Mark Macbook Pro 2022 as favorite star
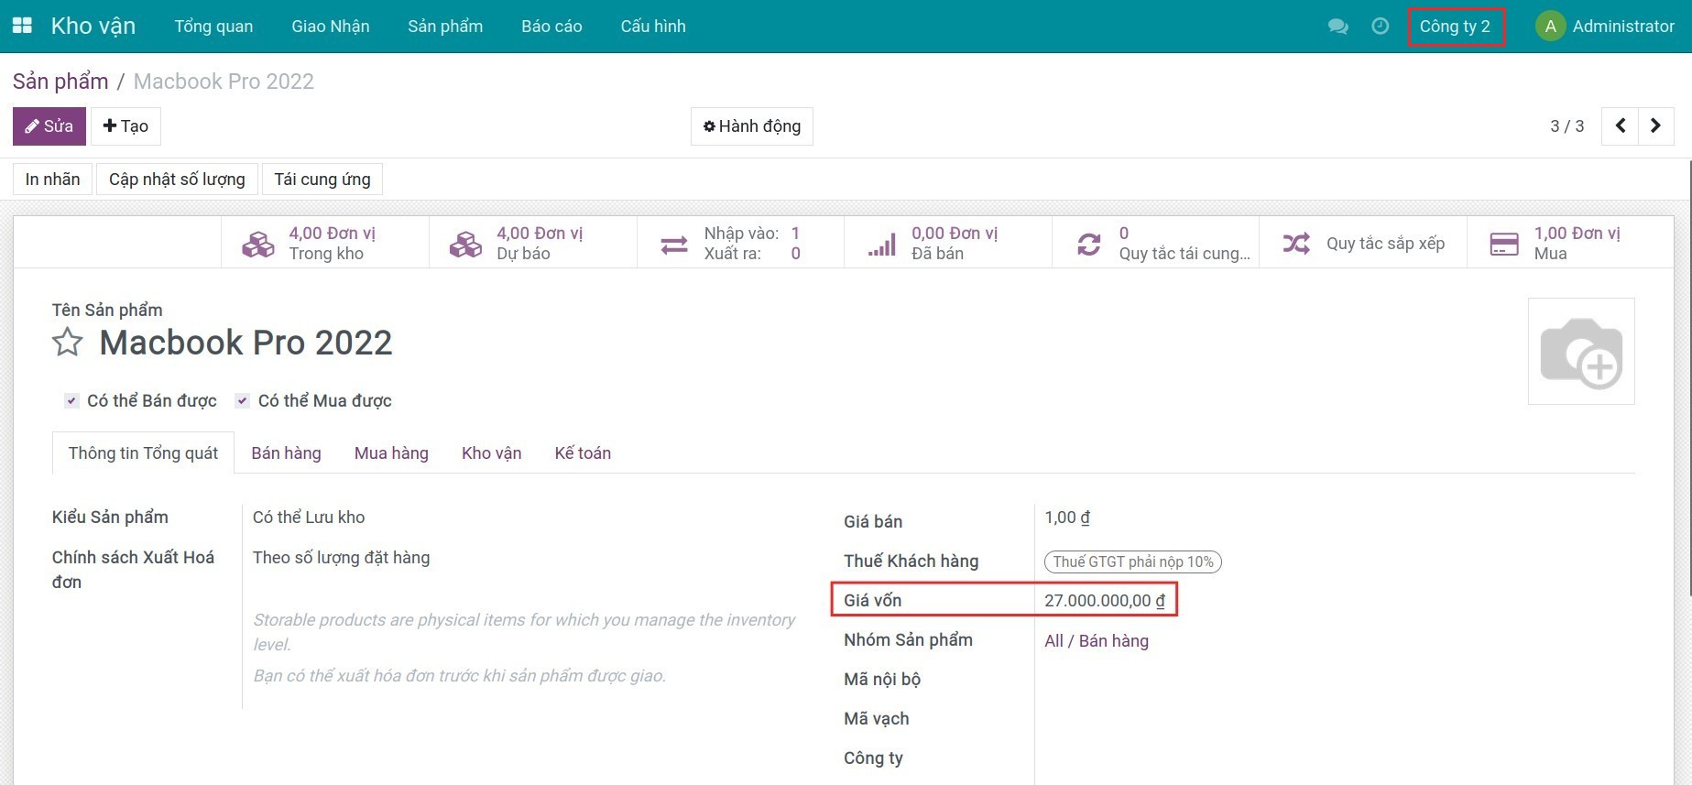 pyautogui.click(x=68, y=343)
